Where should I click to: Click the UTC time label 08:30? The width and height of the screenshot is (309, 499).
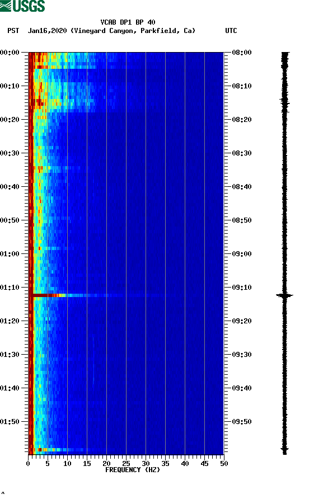pos(242,153)
